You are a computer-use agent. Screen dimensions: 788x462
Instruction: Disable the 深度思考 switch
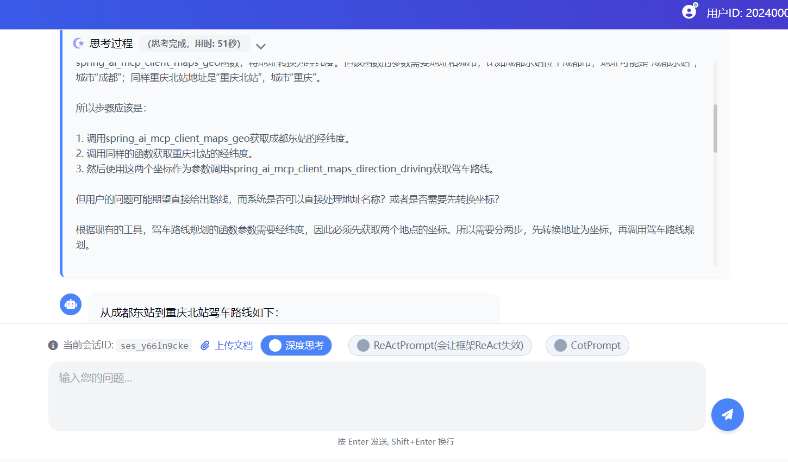(x=296, y=345)
